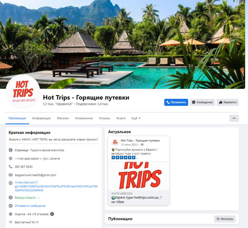This screenshot has height=228, width=248.
Task: Click the globe icon next to viber link
Action: [x=10, y=183]
